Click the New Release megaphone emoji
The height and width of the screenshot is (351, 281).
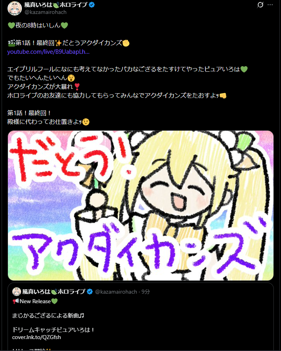[x=16, y=301]
